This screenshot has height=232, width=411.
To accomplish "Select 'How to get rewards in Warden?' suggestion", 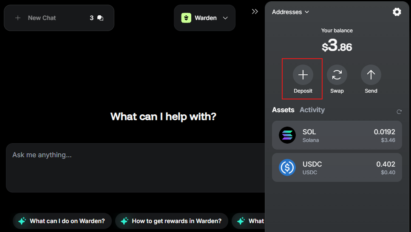I will pyautogui.click(x=172, y=221).
